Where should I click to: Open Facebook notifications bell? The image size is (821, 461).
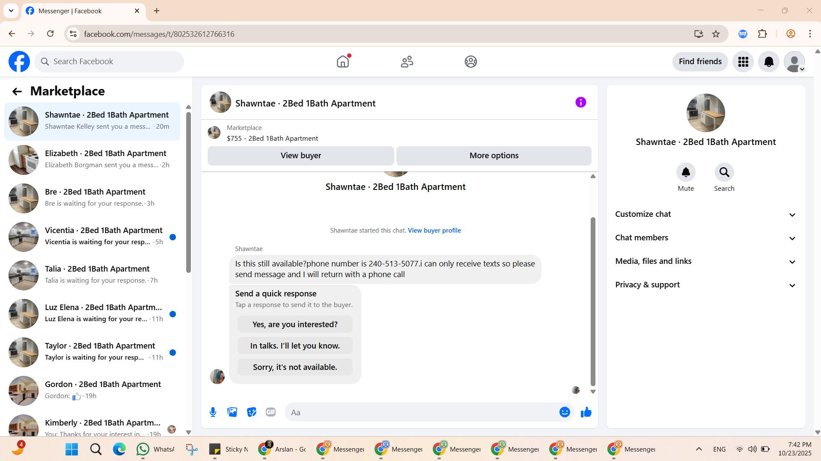pyautogui.click(x=769, y=62)
